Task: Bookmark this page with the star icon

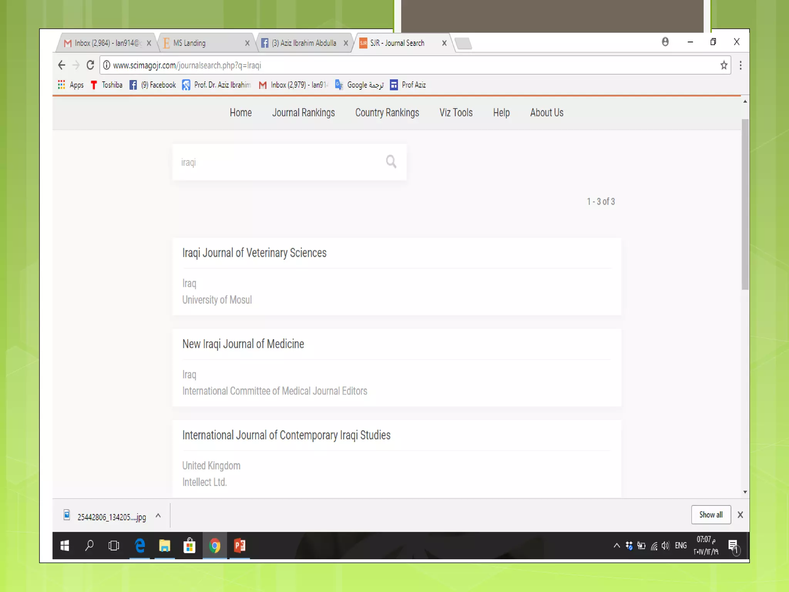Action: point(724,65)
